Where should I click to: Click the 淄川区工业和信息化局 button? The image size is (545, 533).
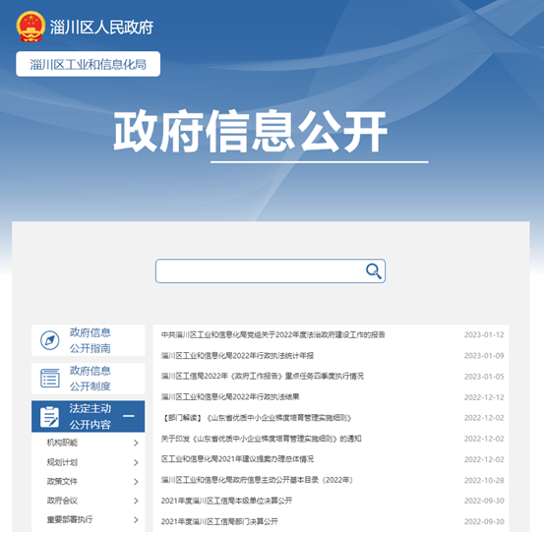point(88,64)
